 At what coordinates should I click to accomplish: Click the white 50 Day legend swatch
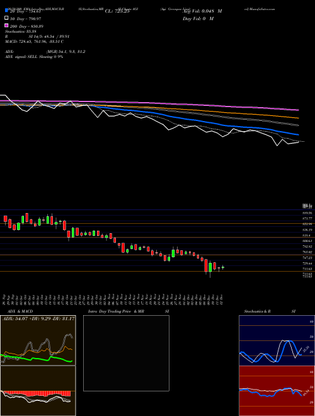(x=6, y=18)
